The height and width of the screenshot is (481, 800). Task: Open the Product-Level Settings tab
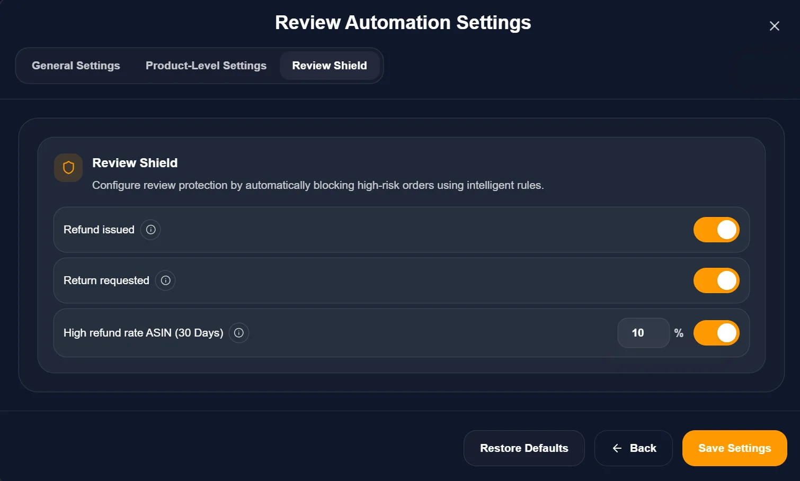click(206, 66)
